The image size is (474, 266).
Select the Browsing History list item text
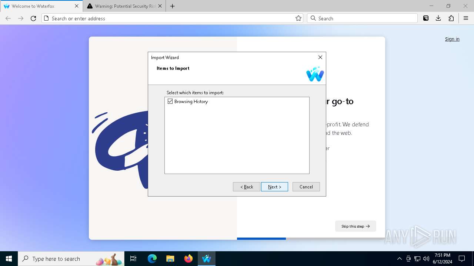[x=191, y=101]
